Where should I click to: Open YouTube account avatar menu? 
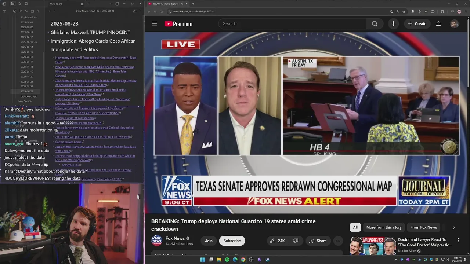pos(455,24)
